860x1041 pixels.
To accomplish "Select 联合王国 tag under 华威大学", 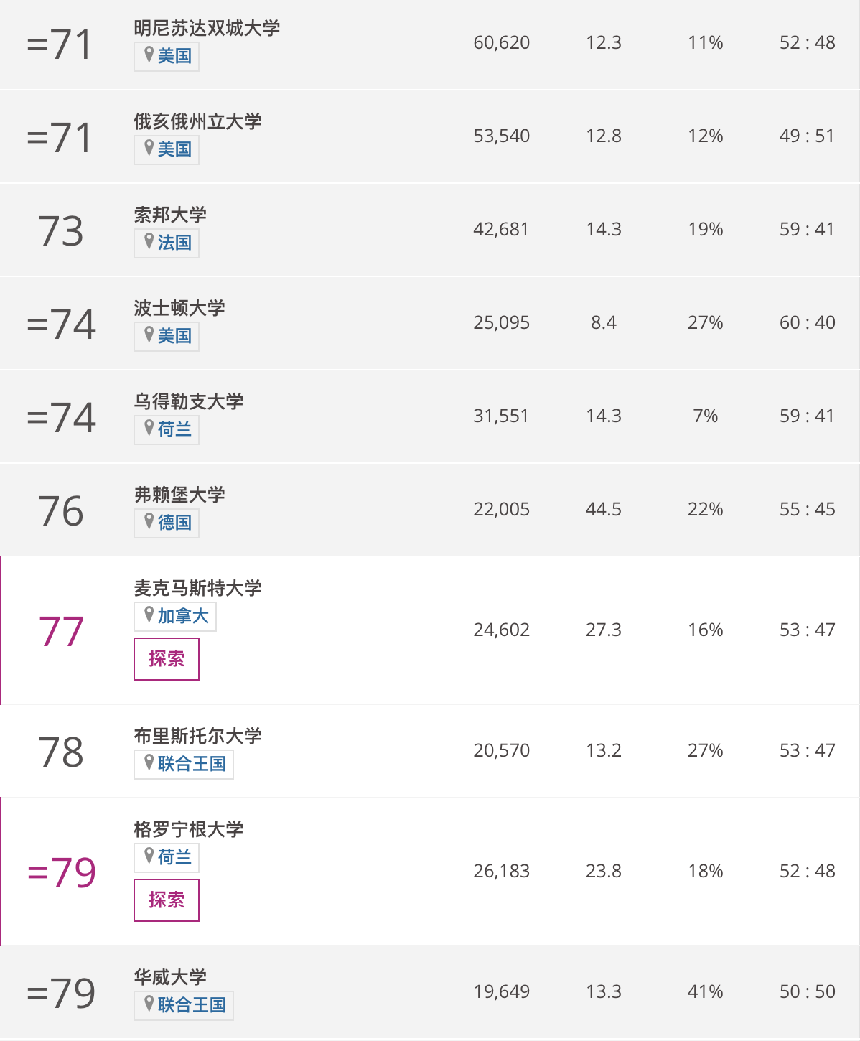I will tap(184, 1005).
